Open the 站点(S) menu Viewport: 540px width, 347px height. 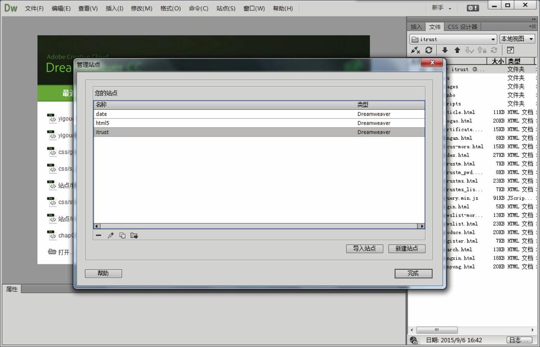tap(226, 8)
